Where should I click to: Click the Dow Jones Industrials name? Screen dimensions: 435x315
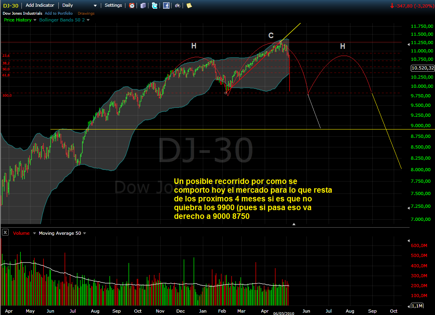23,14
